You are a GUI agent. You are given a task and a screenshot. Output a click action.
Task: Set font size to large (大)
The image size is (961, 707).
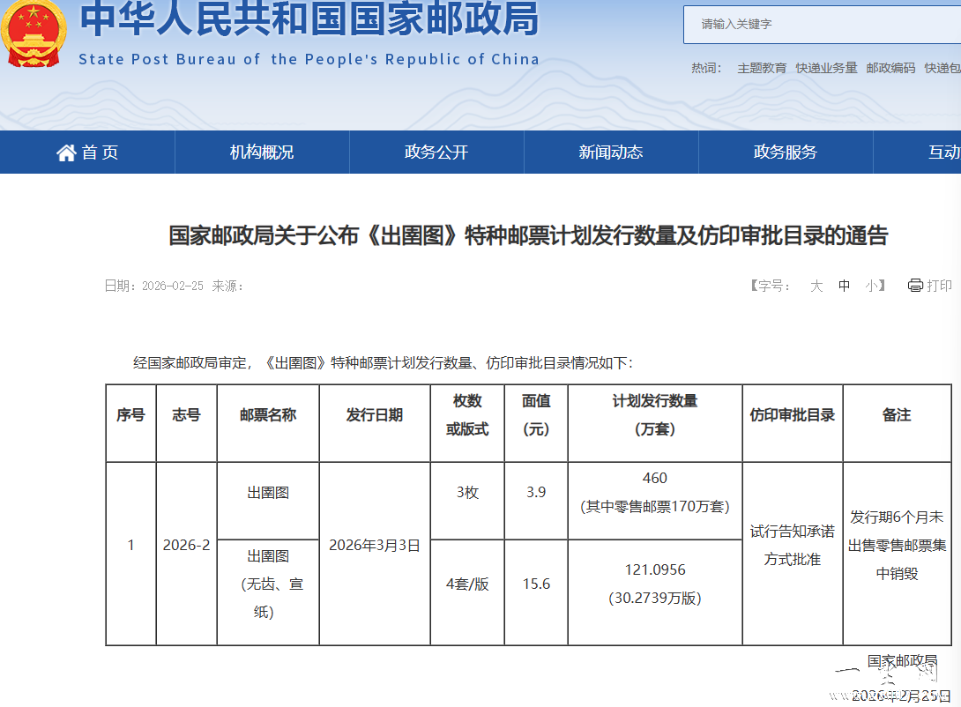pyautogui.click(x=816, y=286)
